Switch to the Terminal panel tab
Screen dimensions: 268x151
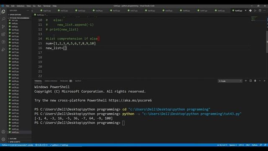[38, 81]
